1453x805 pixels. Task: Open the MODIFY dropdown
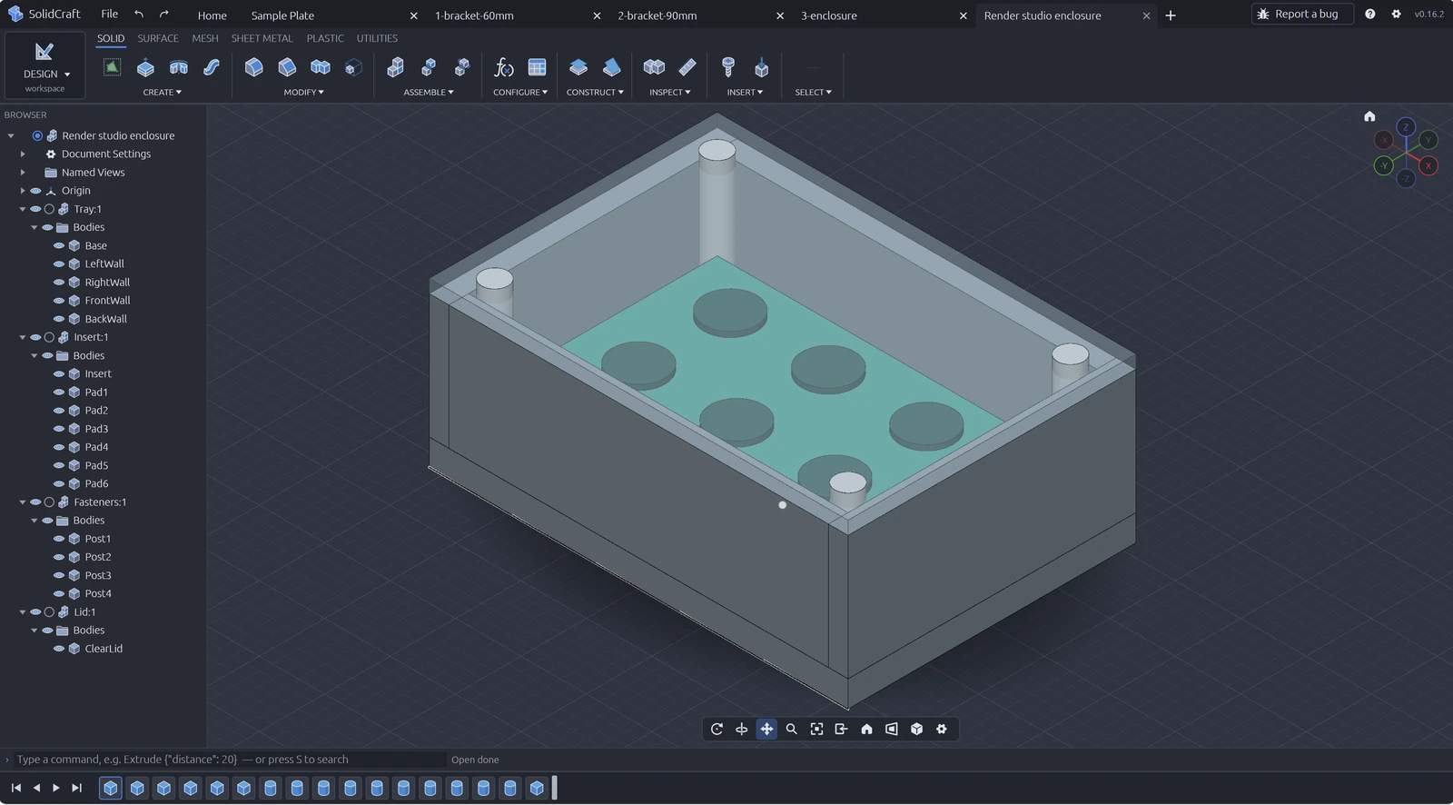point(303,92)
